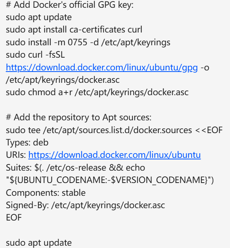Click the last 'sudo apt update' line
The height and width of the screenshot is (248, 230).
click(x=39, y=243)
